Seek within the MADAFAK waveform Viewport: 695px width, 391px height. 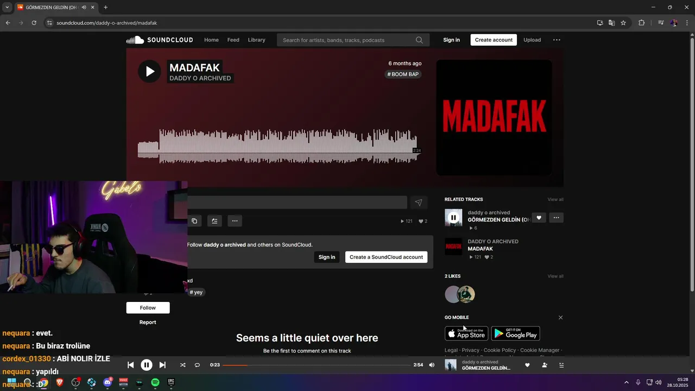click(279, 147)
